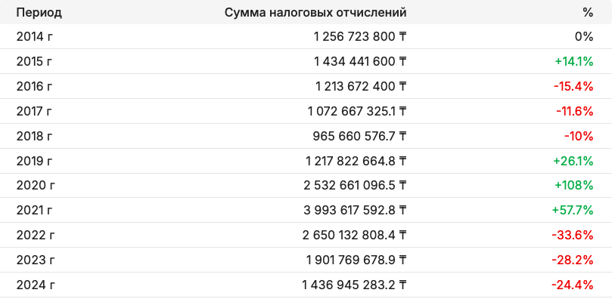Select the 2015 г period cell
Viewport: 612px width, 299px height.
[x=34, y=61]
